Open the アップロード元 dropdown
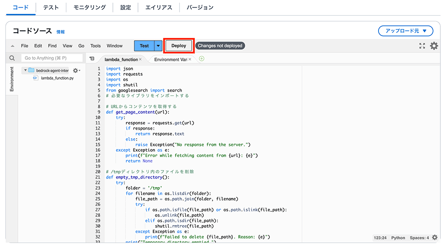The image size is (448, 247). [405, 31]
